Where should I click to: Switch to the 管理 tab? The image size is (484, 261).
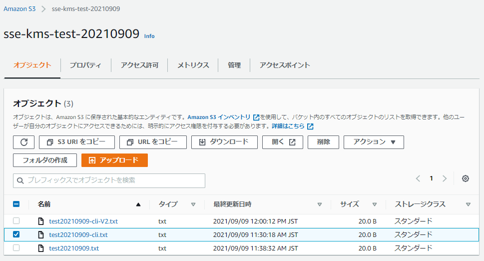(x=234, y=65)
